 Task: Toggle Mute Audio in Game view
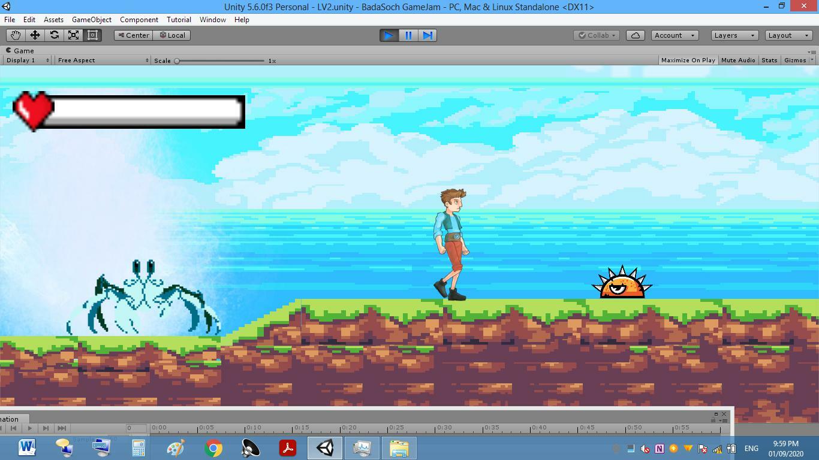738,60
